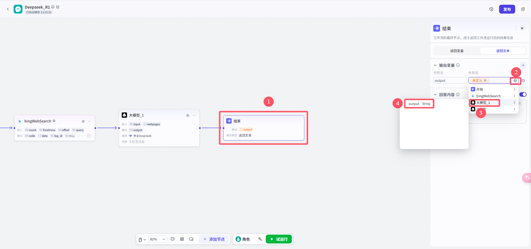Expand the bingWebSearch variable submenu

(494, 96)
